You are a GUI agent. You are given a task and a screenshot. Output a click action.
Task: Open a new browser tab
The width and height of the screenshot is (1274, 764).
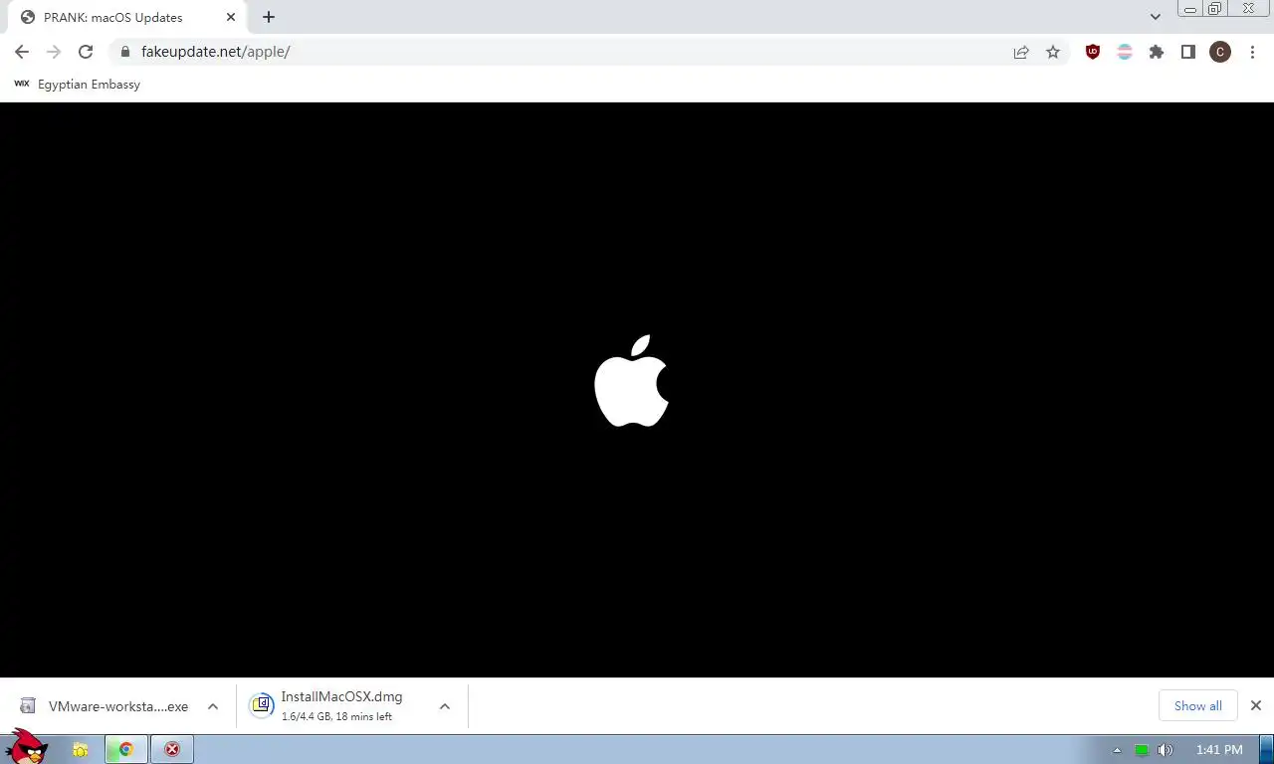coord(269,17)
